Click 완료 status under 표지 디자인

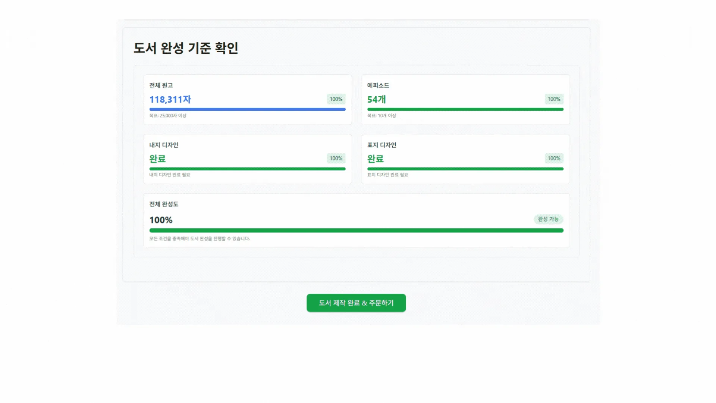(376, 158)
